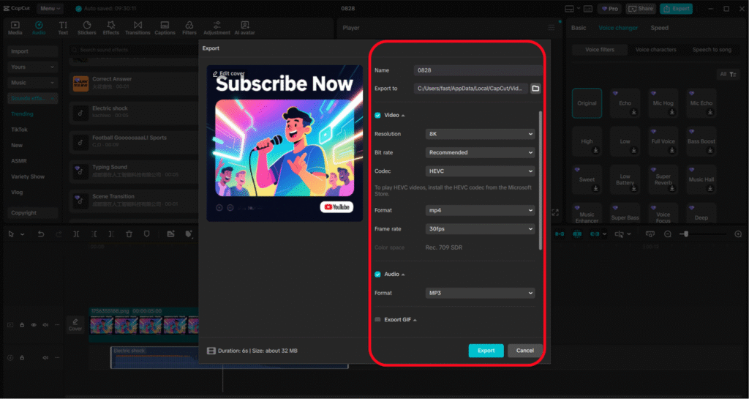Viewport: 749px width, 399px height.
Task: Switch to the Basic tab
Action: coord(579,28)
